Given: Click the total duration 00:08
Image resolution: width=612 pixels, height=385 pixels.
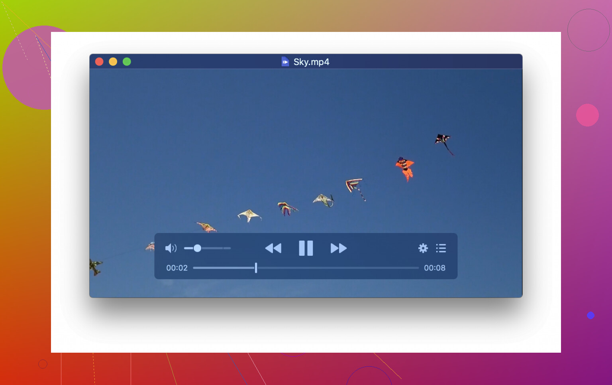Looking at the screenshot, I should (435, 268).
